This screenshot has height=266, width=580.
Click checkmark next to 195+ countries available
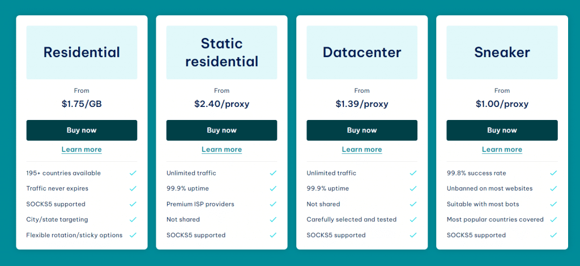click(133, 173)
